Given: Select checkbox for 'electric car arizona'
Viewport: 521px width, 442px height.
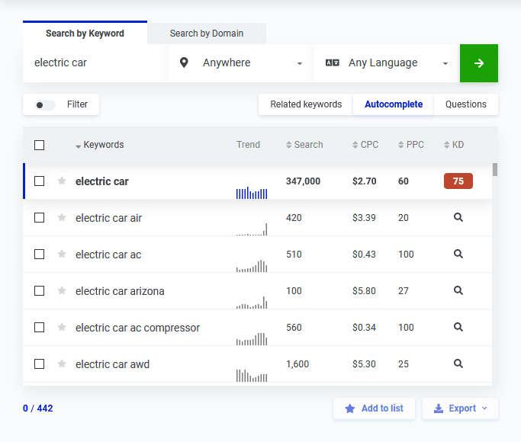Looking at the screenshot, I should click(x=39, y=290).
